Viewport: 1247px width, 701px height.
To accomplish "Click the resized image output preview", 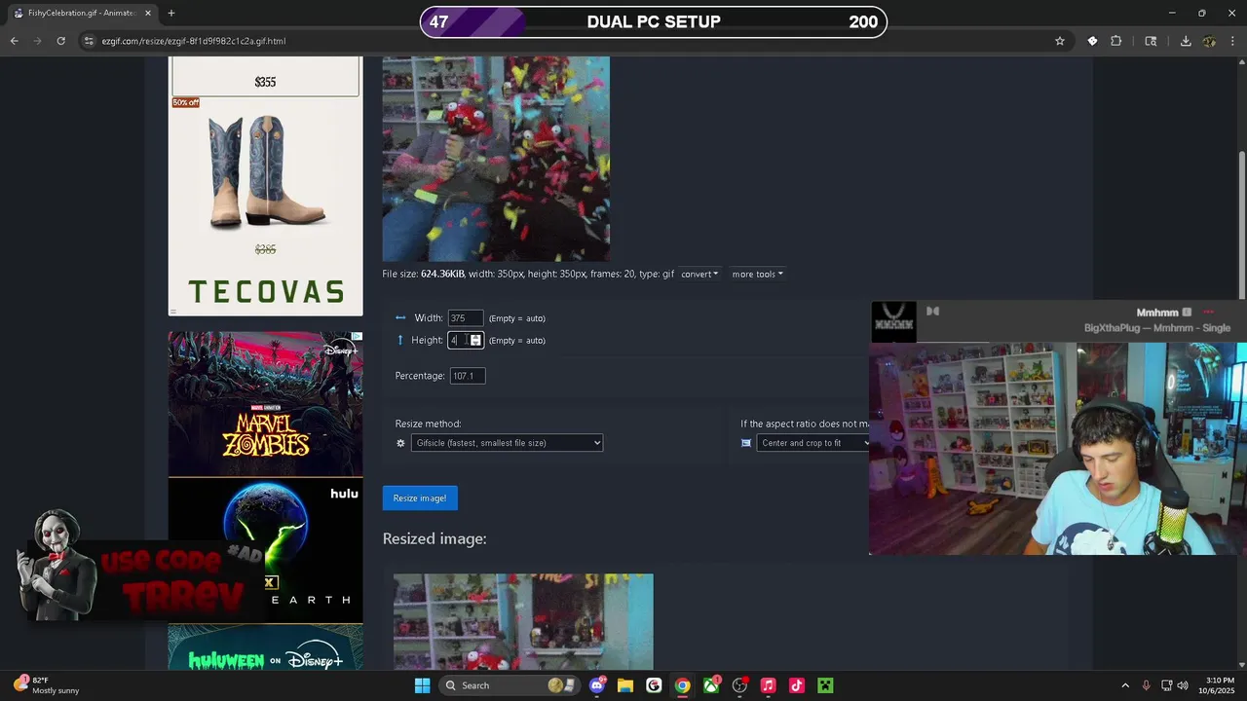I will 523,621.
